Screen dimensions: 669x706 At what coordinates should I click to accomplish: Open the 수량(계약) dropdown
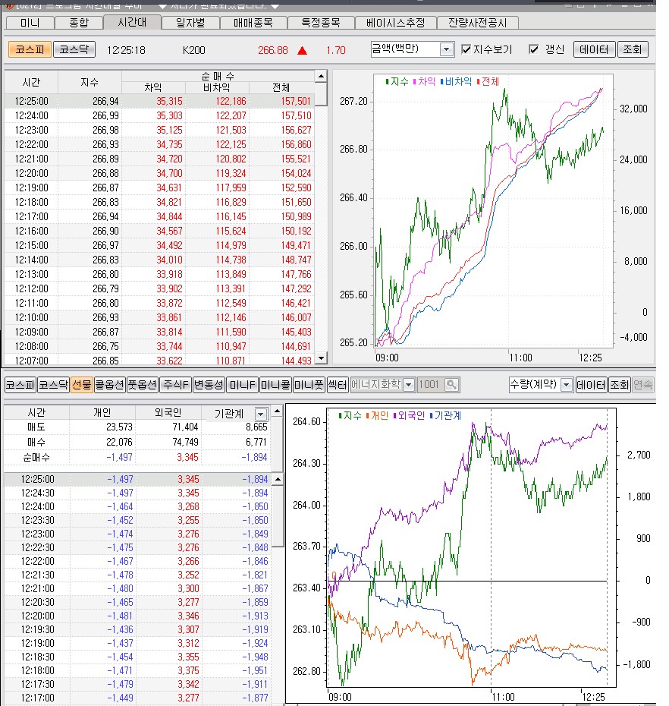click(566, 385)
